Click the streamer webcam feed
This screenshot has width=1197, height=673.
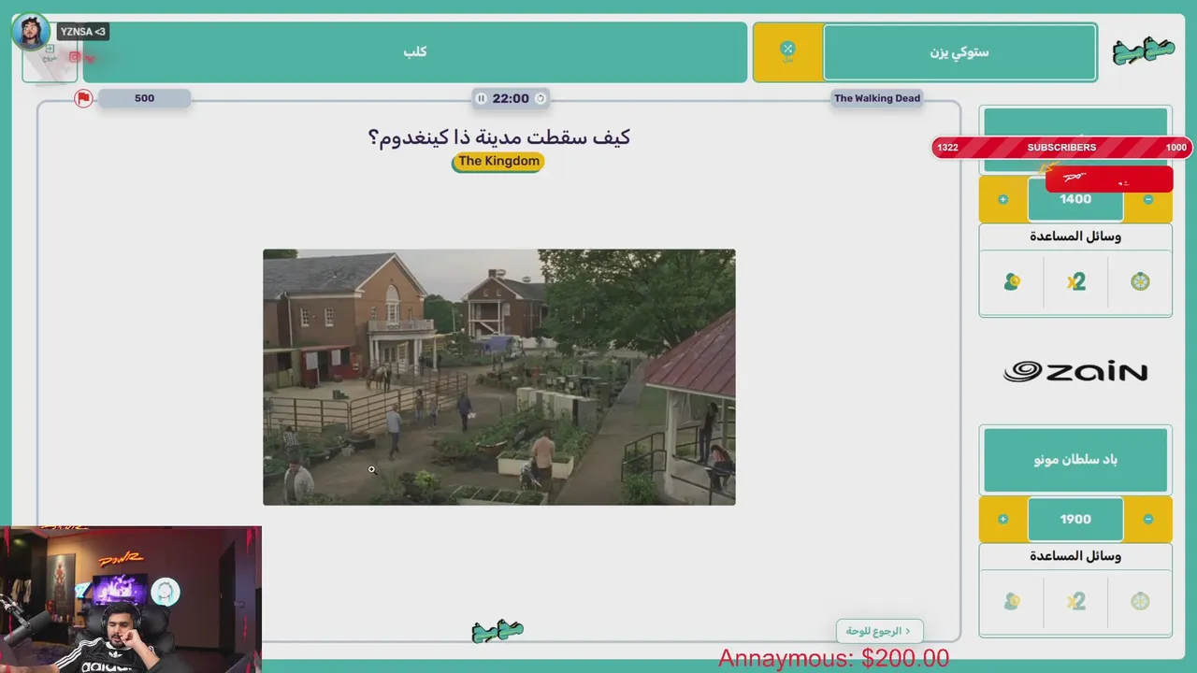pos(131,599)
